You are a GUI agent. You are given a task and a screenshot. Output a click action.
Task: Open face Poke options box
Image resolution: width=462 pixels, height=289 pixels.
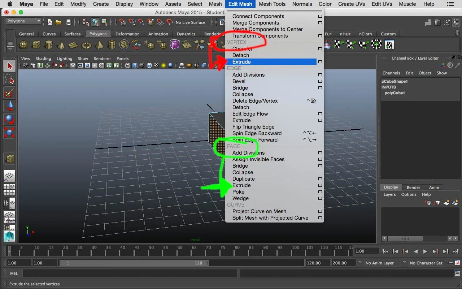(320, 192)
